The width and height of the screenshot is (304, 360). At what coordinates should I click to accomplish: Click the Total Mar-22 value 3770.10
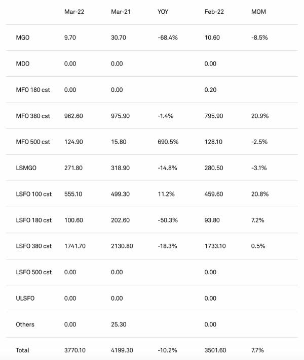[75, 350]
